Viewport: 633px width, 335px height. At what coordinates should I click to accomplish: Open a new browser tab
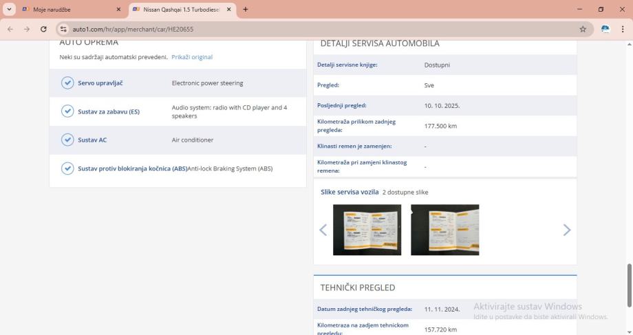(246, 10)
